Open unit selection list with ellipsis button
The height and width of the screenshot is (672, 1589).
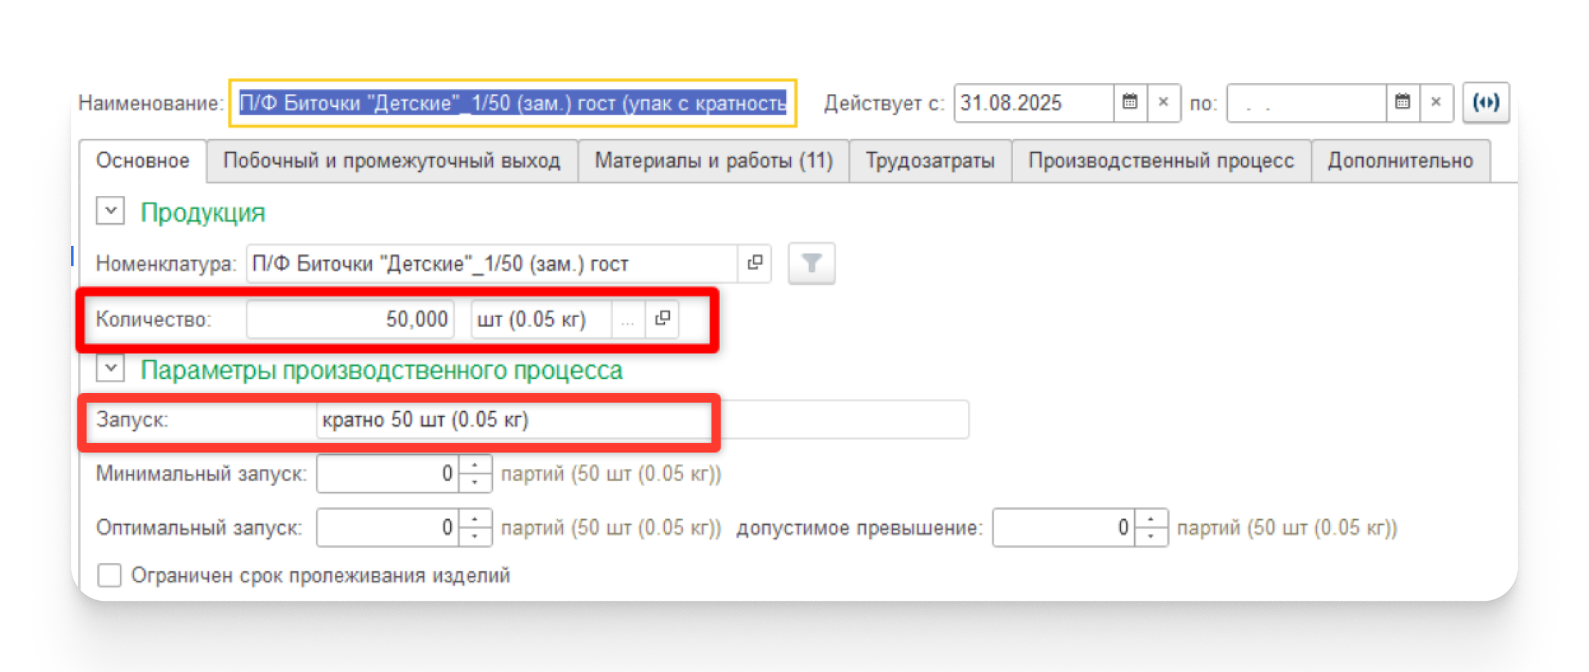pos(627,319)
